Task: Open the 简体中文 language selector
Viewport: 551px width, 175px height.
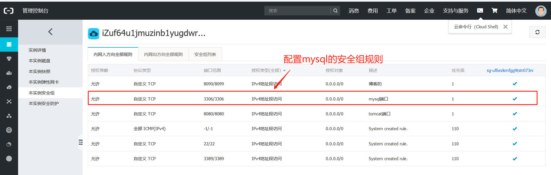Action: point(516,11)
